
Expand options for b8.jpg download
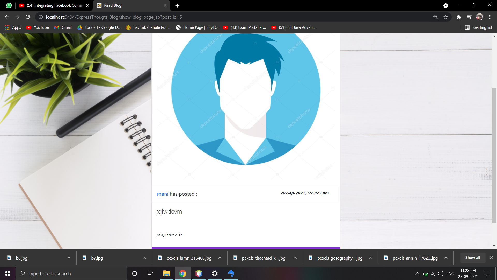coord(69,258)
